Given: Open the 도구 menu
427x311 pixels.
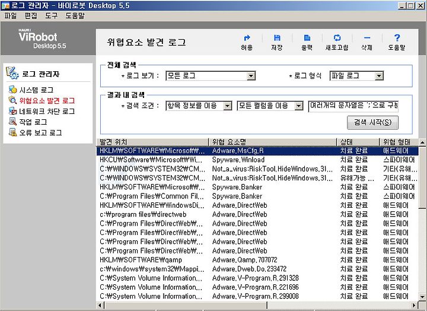Looking at the screenshot, I should click(51, 16).
